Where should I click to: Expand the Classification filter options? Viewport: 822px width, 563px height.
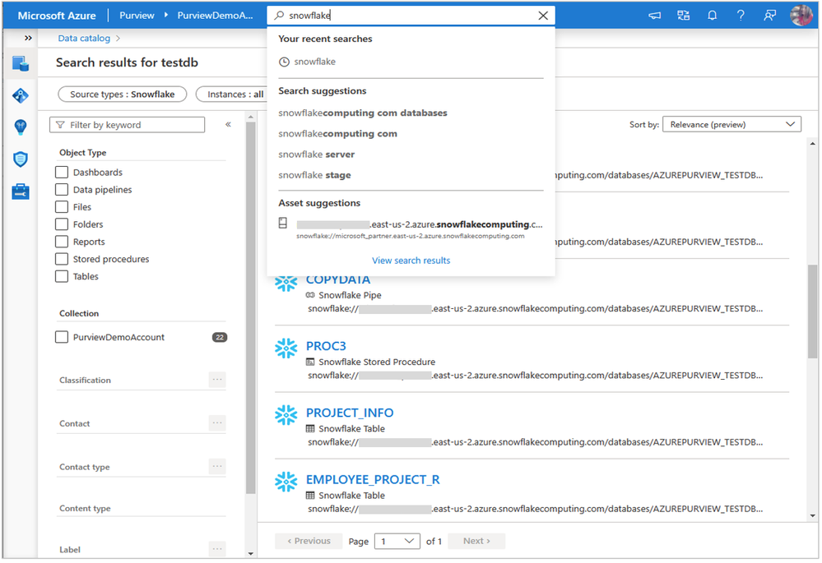[x=217, y=379]
